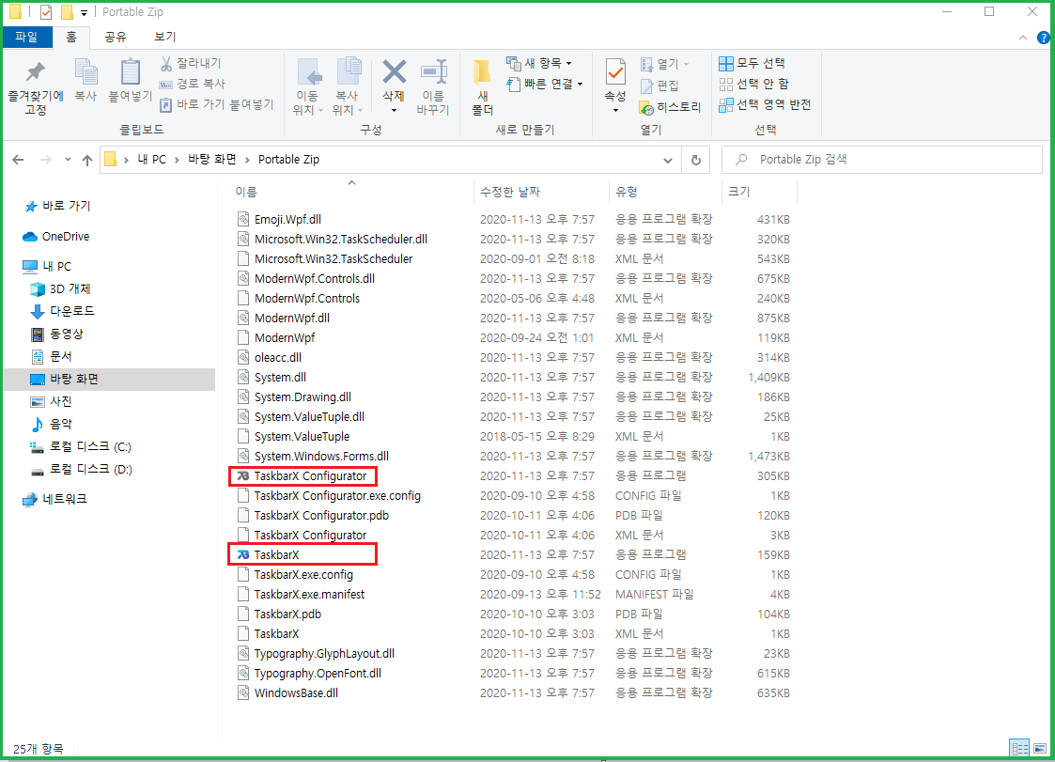Screen dimensions: 1055x762
Task: Select the WindowsBase.dll file
Action: pos(287,692)
